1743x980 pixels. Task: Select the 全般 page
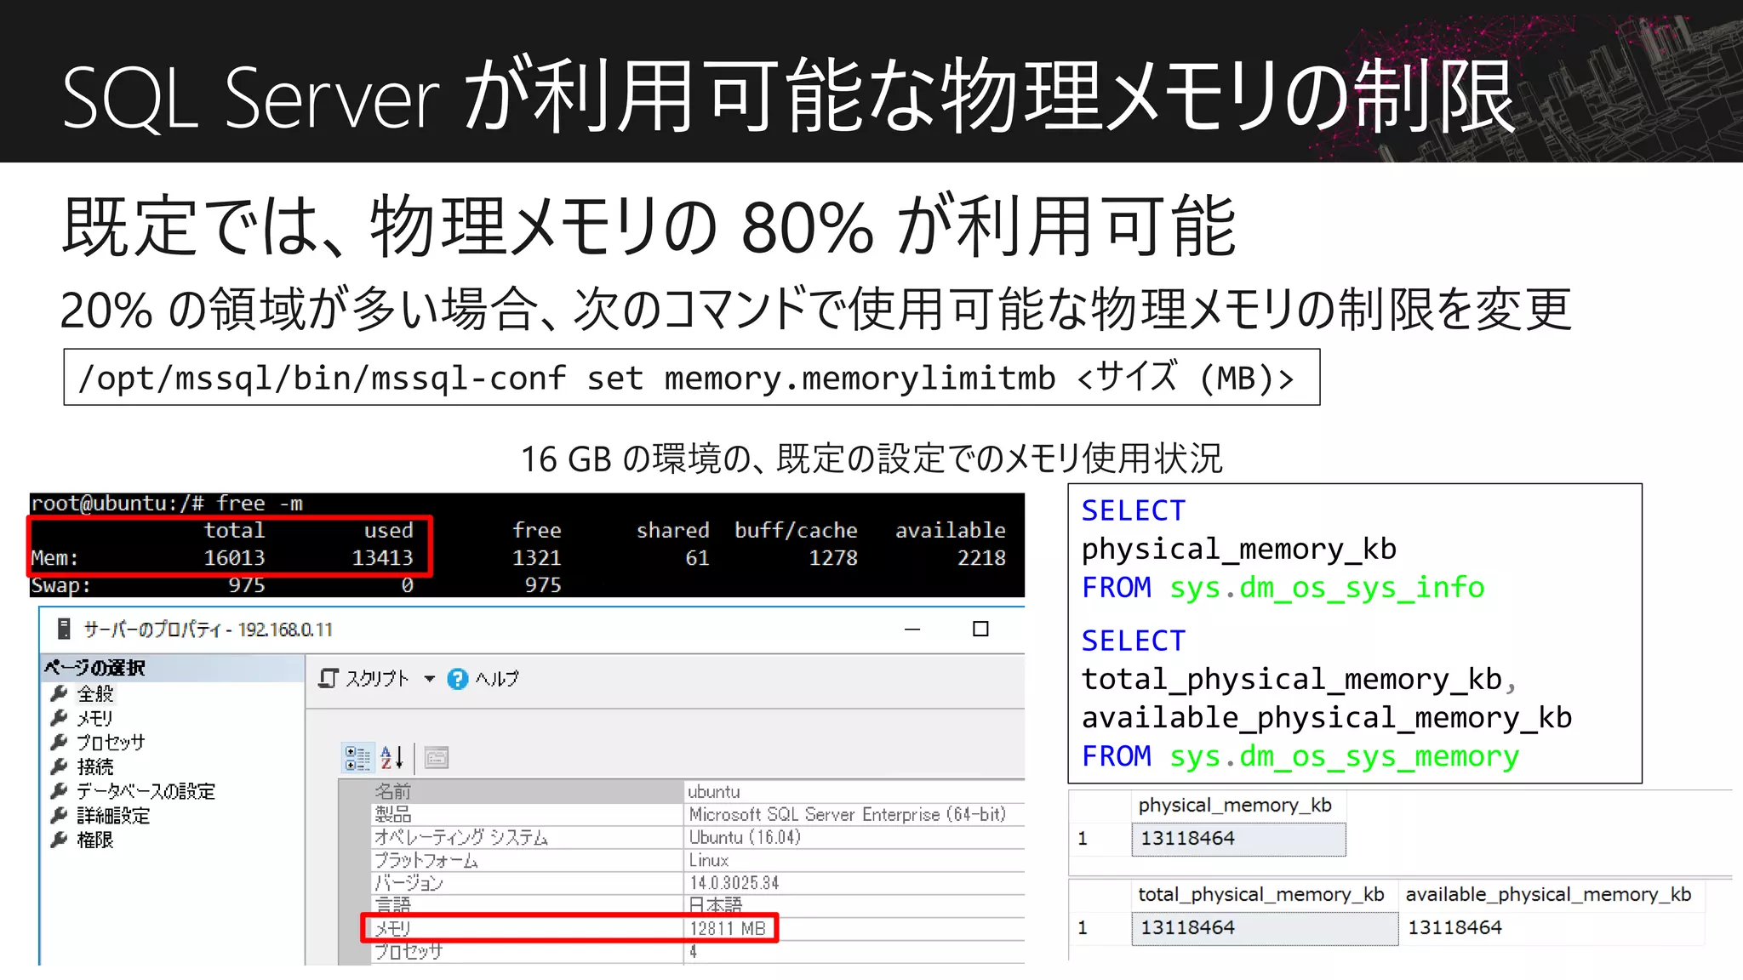point(95,694)
